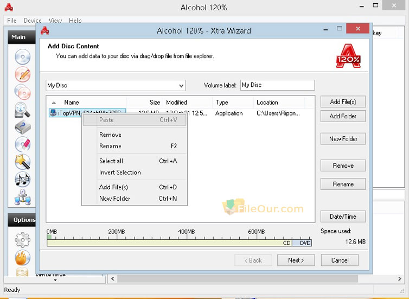Click horizontal scrollbar right arrow

pos(399,278)
